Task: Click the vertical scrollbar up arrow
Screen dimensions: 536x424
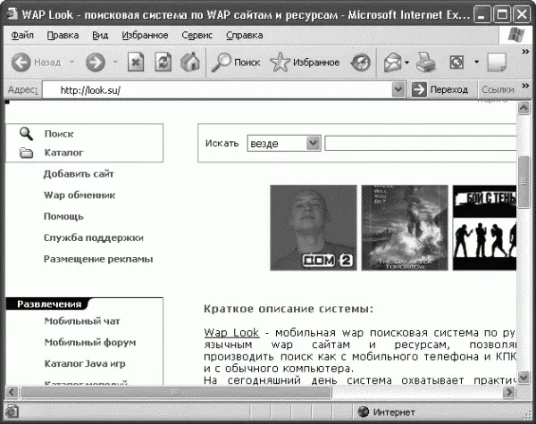Action: (x=523, y=108)
